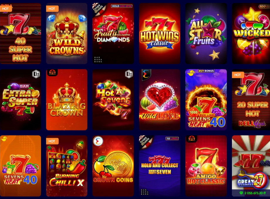The height and width of the screenshot is (199, 270).
Task: Launch Hot Wins Classic slot
Action: (x=160, y=33)
